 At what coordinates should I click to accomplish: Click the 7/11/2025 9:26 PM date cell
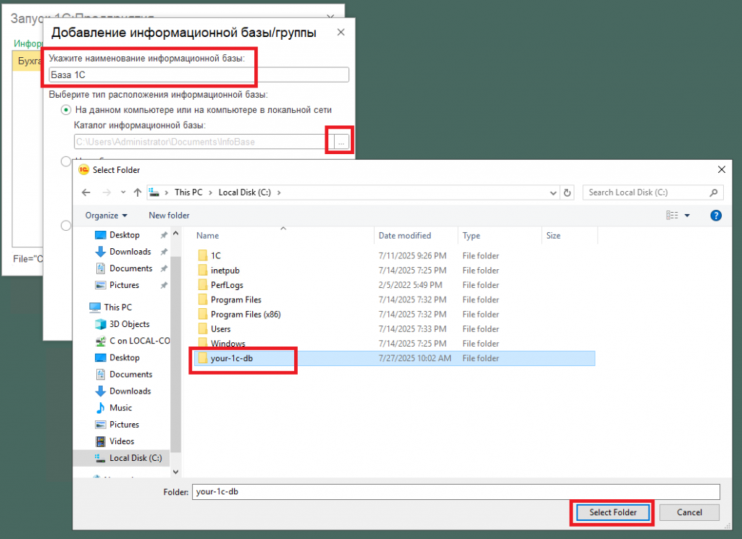[412, 255]
